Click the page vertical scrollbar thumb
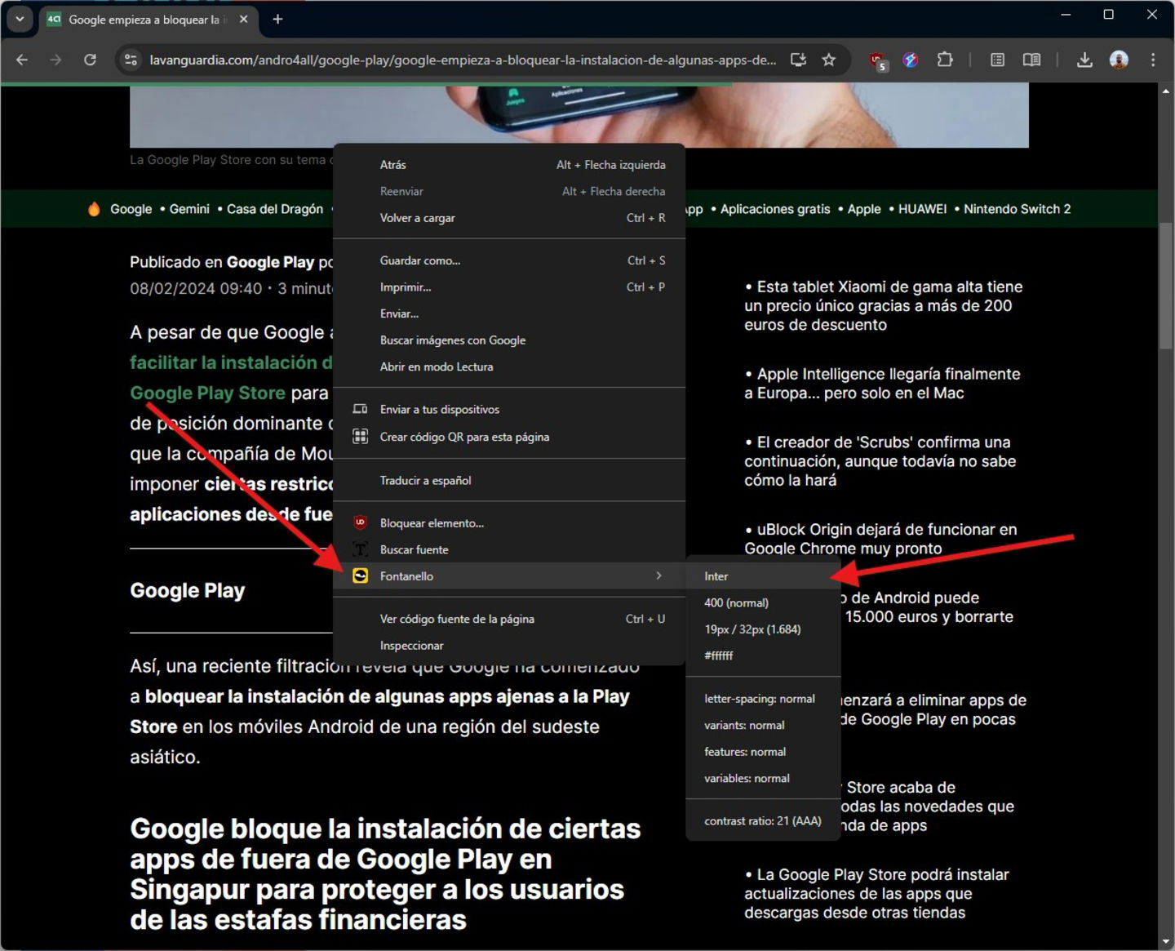 [1166, 286]
